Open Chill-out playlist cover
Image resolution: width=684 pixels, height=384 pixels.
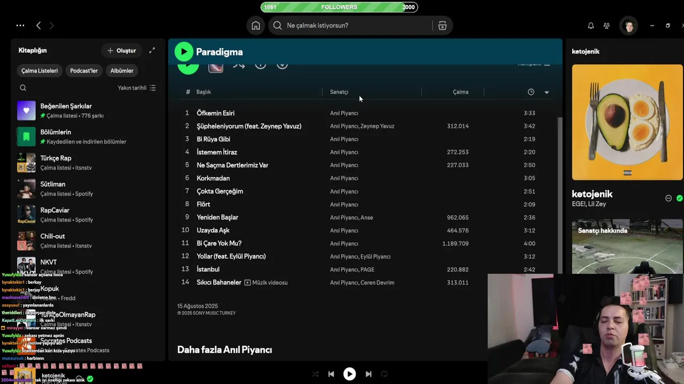tap(26, 241)
